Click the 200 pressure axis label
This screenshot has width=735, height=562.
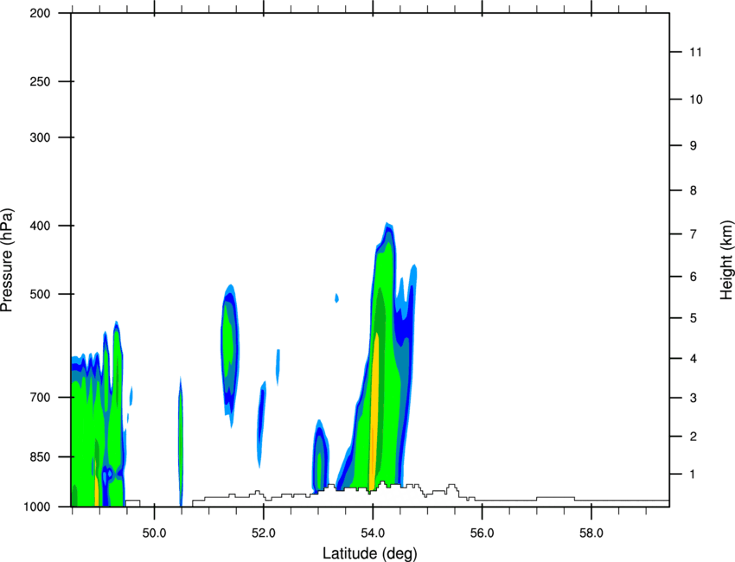40,13
